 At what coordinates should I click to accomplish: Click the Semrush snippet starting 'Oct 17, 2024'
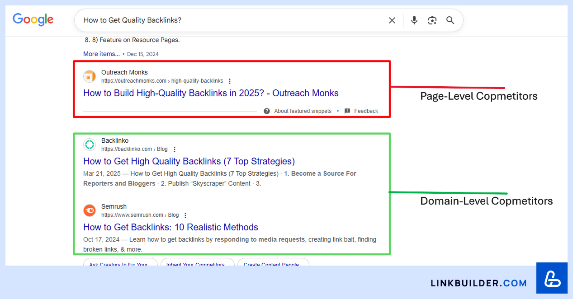[230, 244]
